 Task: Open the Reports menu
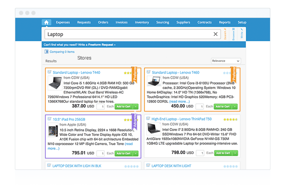pyautogui.click(x=225, y=22)
